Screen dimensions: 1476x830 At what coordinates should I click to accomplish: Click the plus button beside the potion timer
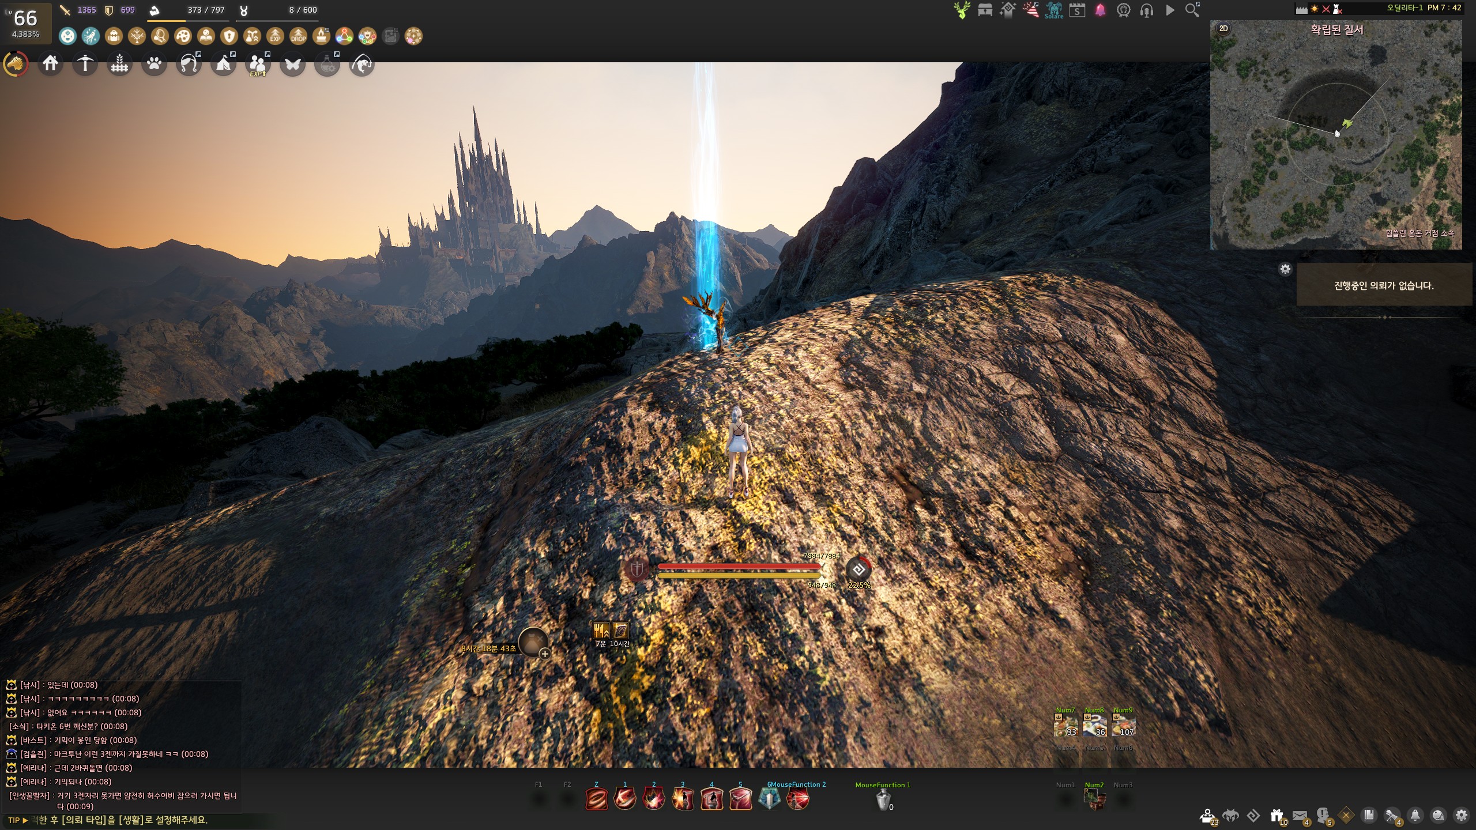click(x=544, y=654)
